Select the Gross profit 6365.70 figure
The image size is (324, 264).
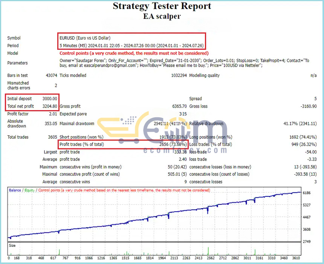(x=179, y=106)
